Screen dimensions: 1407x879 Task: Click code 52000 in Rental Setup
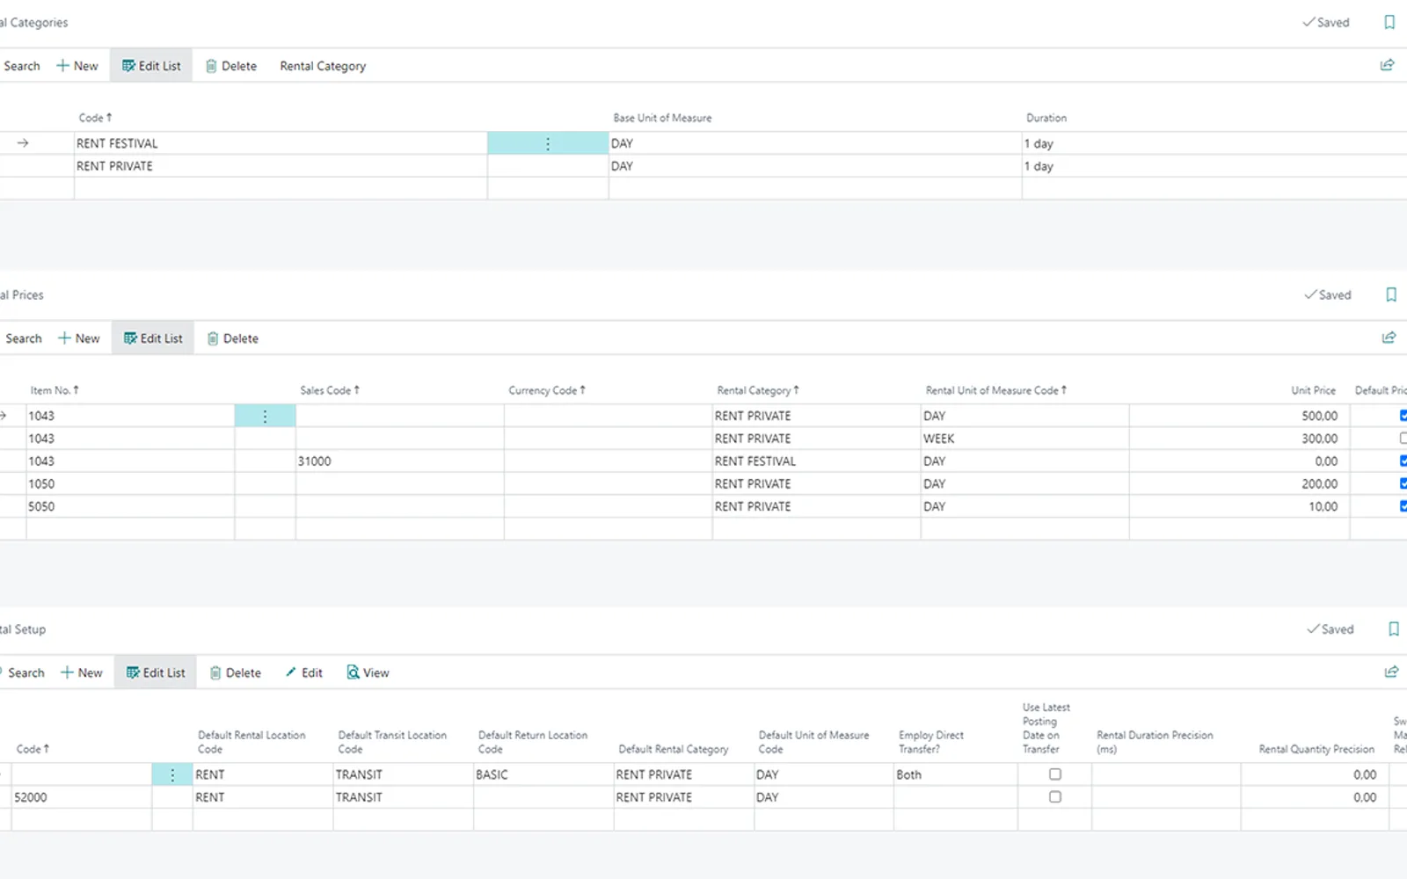pyautogui.click(x=81, y=797)
